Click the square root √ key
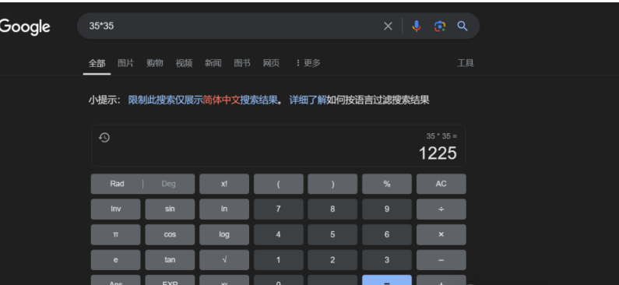Viewport: 619px width, 285px height. pyautogui.click(x=224, y=260)
